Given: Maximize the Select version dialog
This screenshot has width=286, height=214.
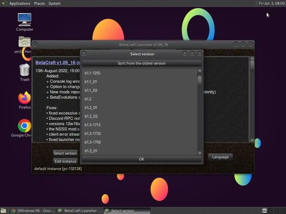Looking at the screenshot, I should point(192,53).
